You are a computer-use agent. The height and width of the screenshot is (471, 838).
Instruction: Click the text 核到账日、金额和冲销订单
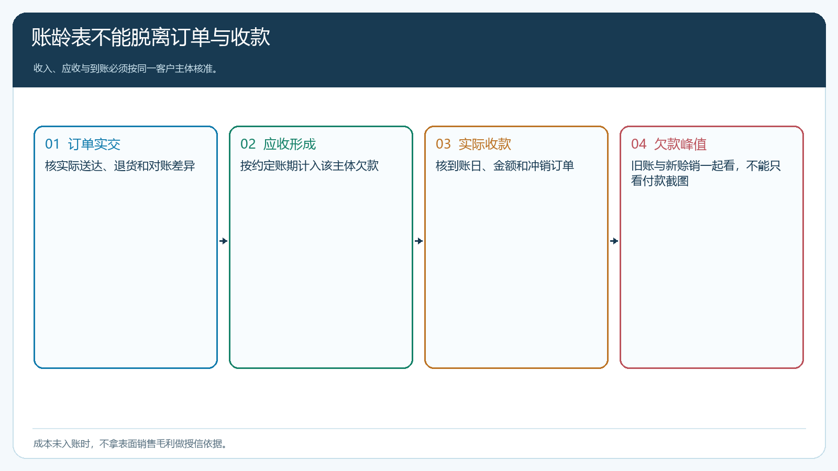pyautogui.click(x=505, y=166)
